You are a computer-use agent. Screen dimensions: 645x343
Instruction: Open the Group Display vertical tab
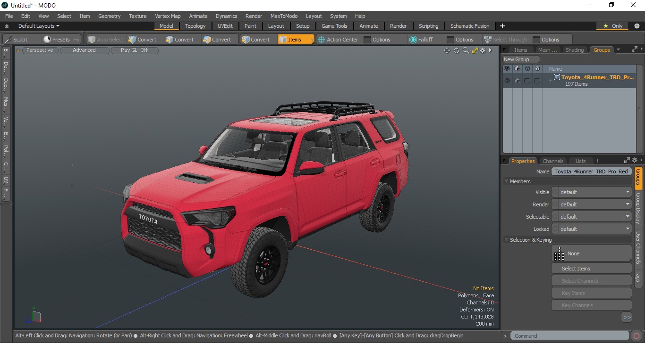pos(638,208)
